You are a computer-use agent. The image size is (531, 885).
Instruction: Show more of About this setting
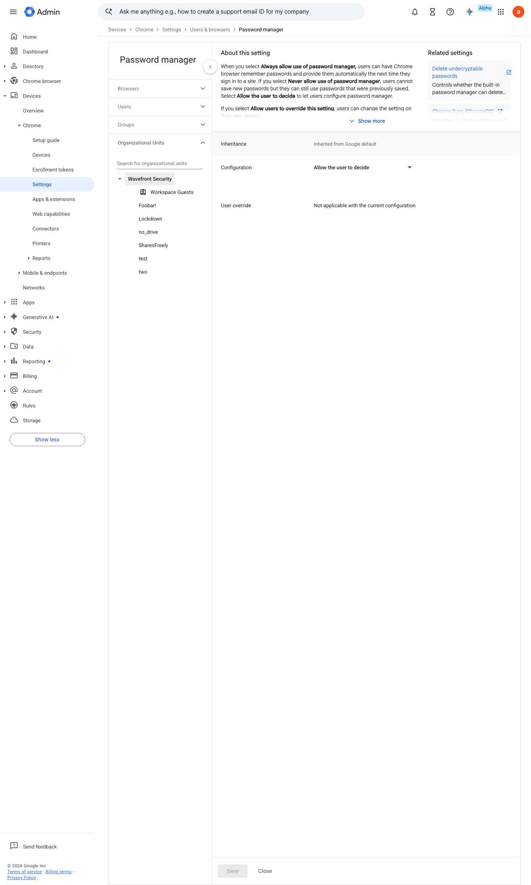367,121
